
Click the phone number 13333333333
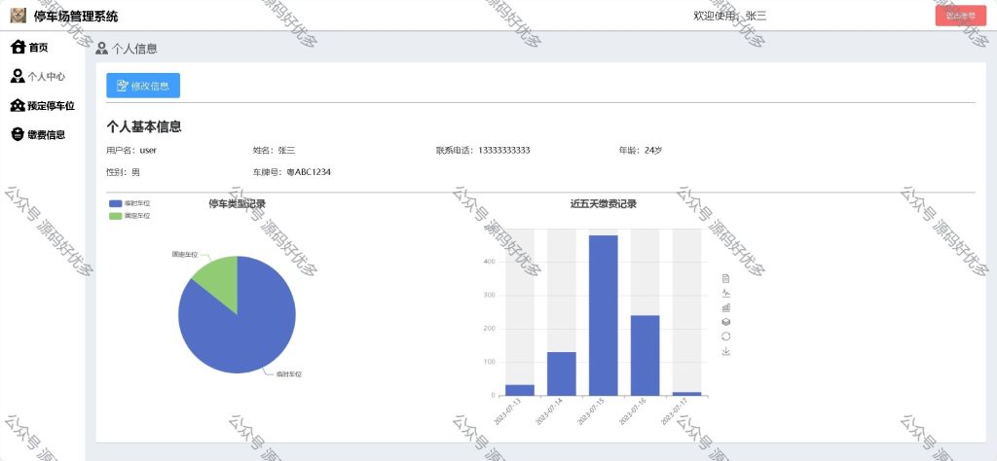[x=503, y=151]
